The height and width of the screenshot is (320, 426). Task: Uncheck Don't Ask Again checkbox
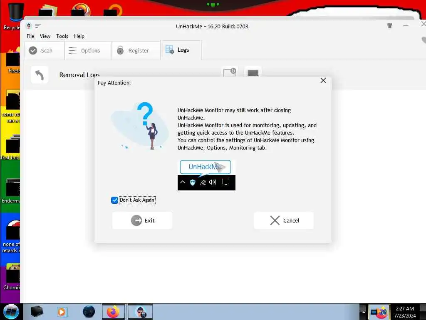pos(114,200)
